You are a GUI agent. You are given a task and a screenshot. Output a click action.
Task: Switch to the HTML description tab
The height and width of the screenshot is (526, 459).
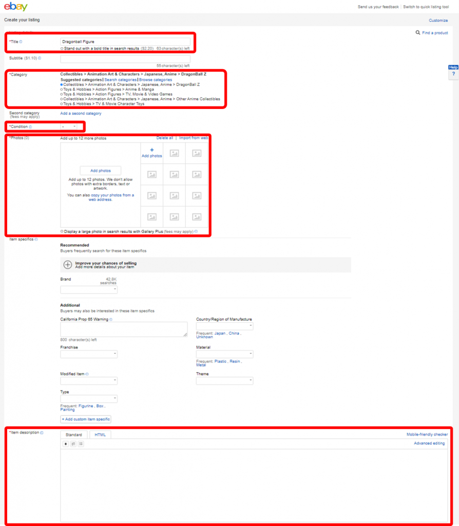point(100,435)
